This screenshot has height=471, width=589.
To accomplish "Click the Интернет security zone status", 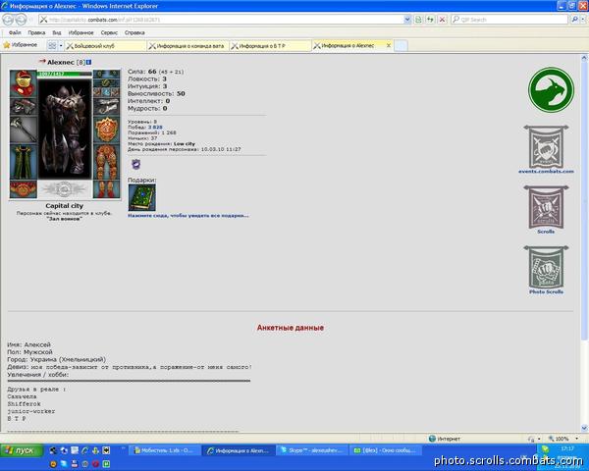I will [x=445, y=439].
